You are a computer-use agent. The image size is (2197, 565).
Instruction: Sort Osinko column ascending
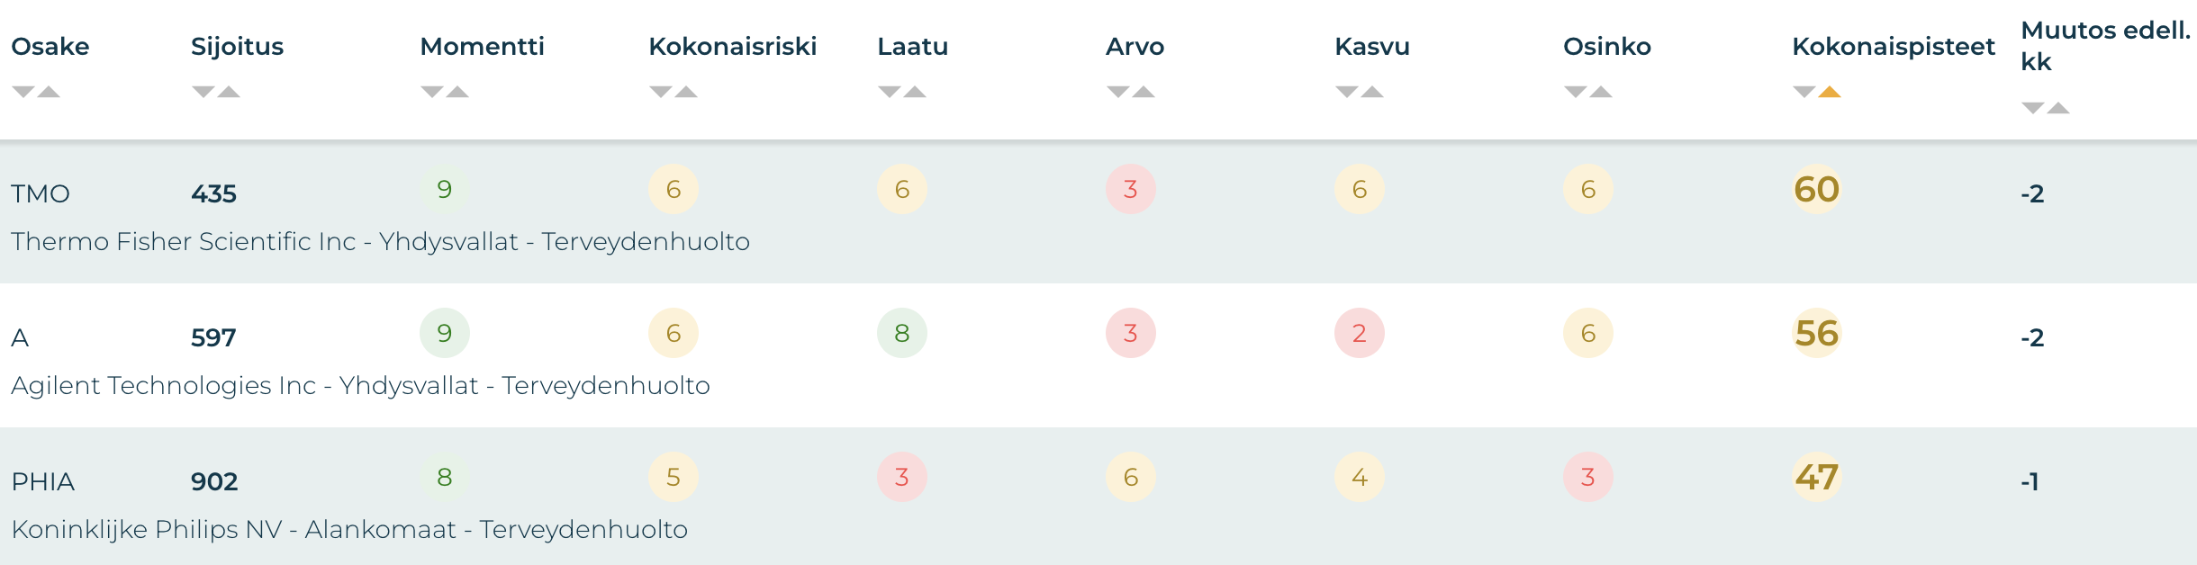pyautogui.click(x=1602, y=92)
